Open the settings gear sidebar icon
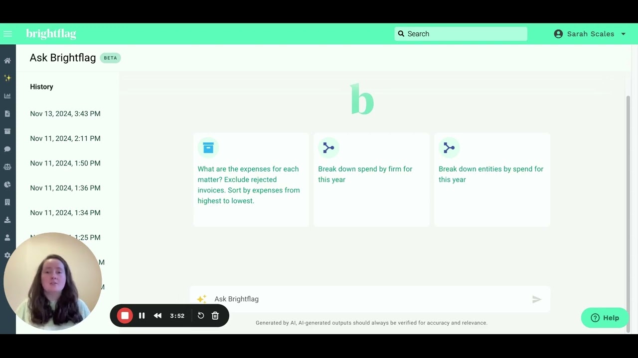The image size is (638, 358). point(7,255)
